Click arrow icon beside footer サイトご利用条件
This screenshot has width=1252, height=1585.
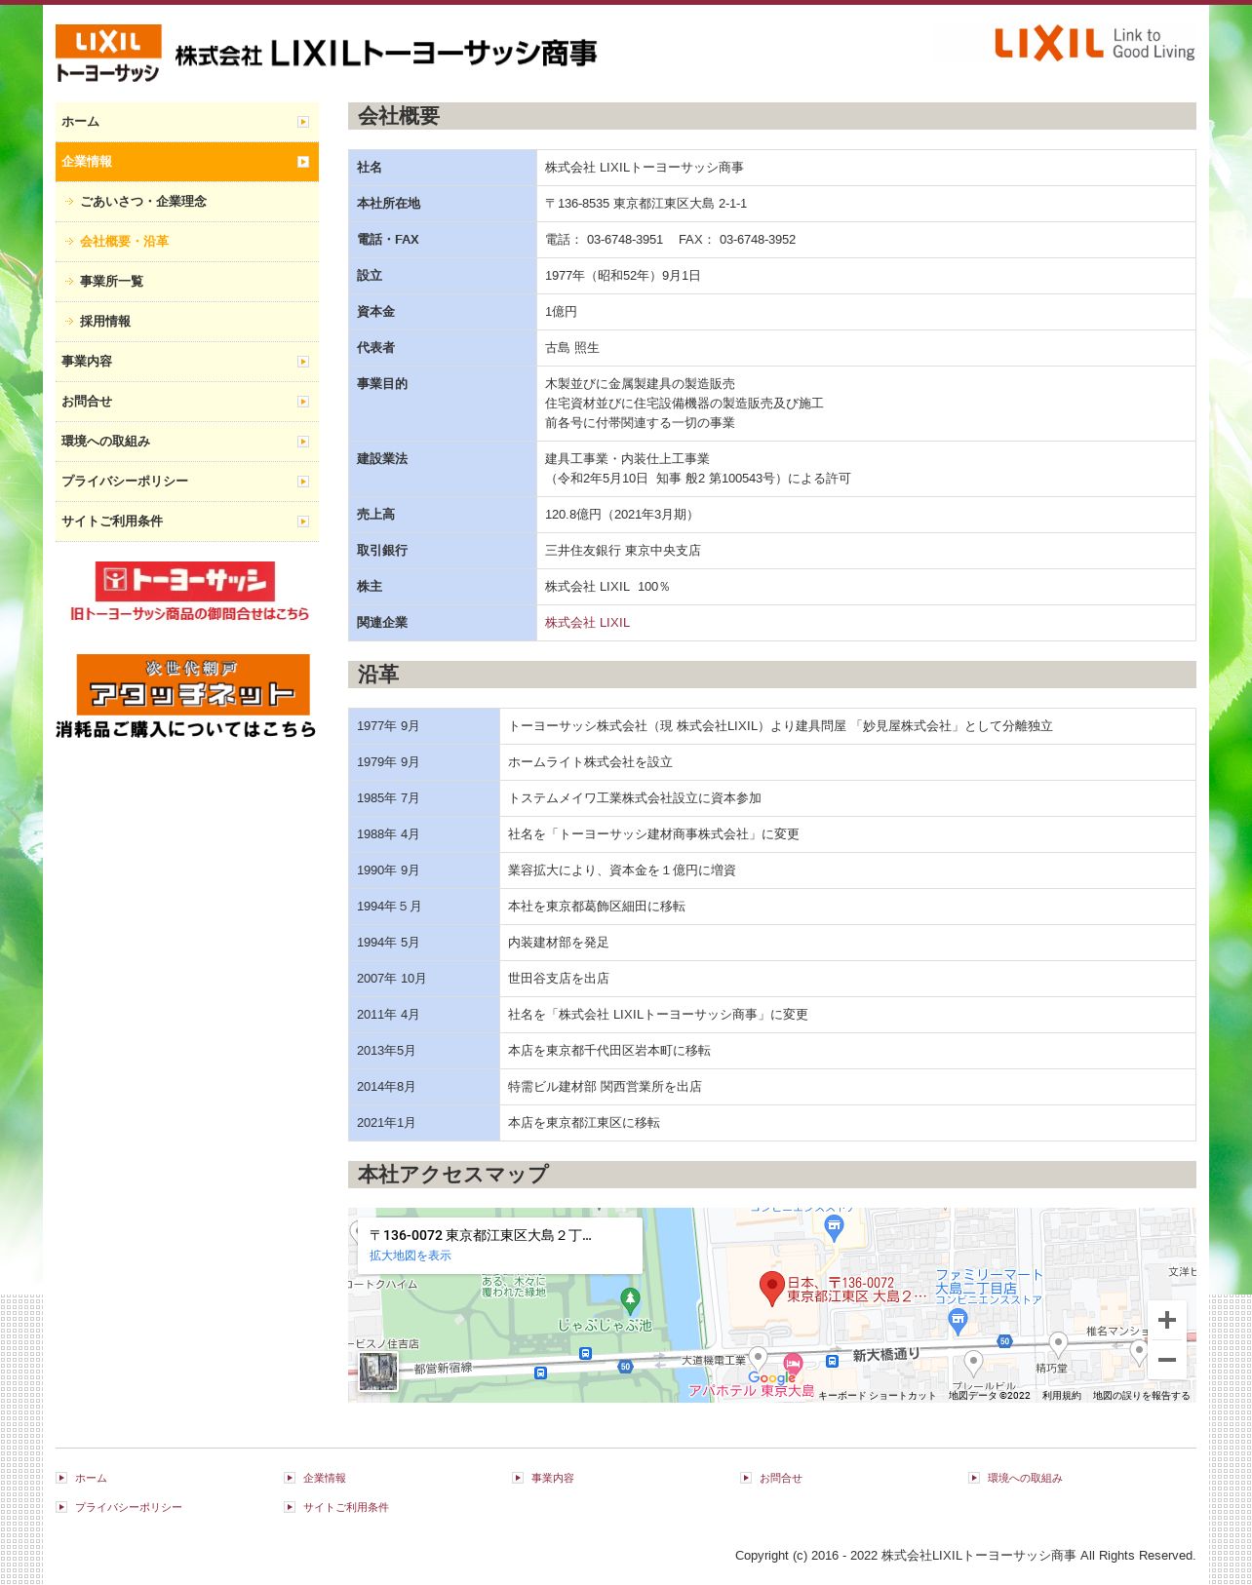[290, 1507]
